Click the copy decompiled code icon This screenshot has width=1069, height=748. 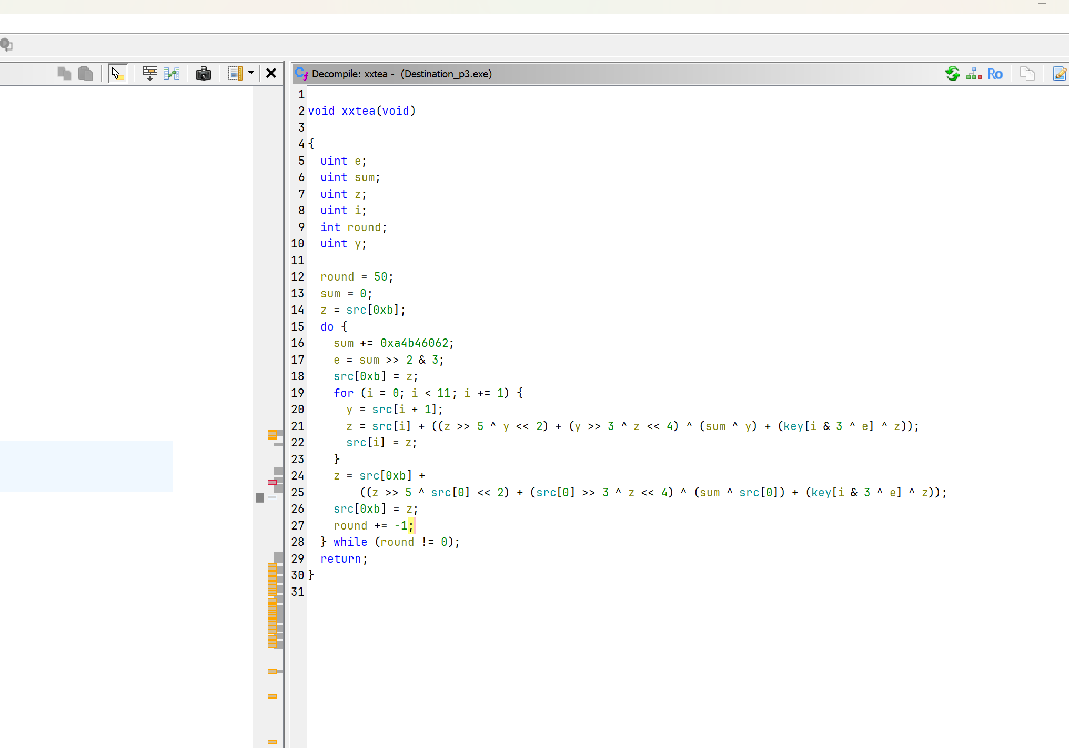coord(1026,74)
